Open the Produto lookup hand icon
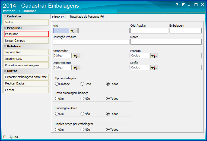The width and height of the screenshot is (207, 141). (154, 56)
